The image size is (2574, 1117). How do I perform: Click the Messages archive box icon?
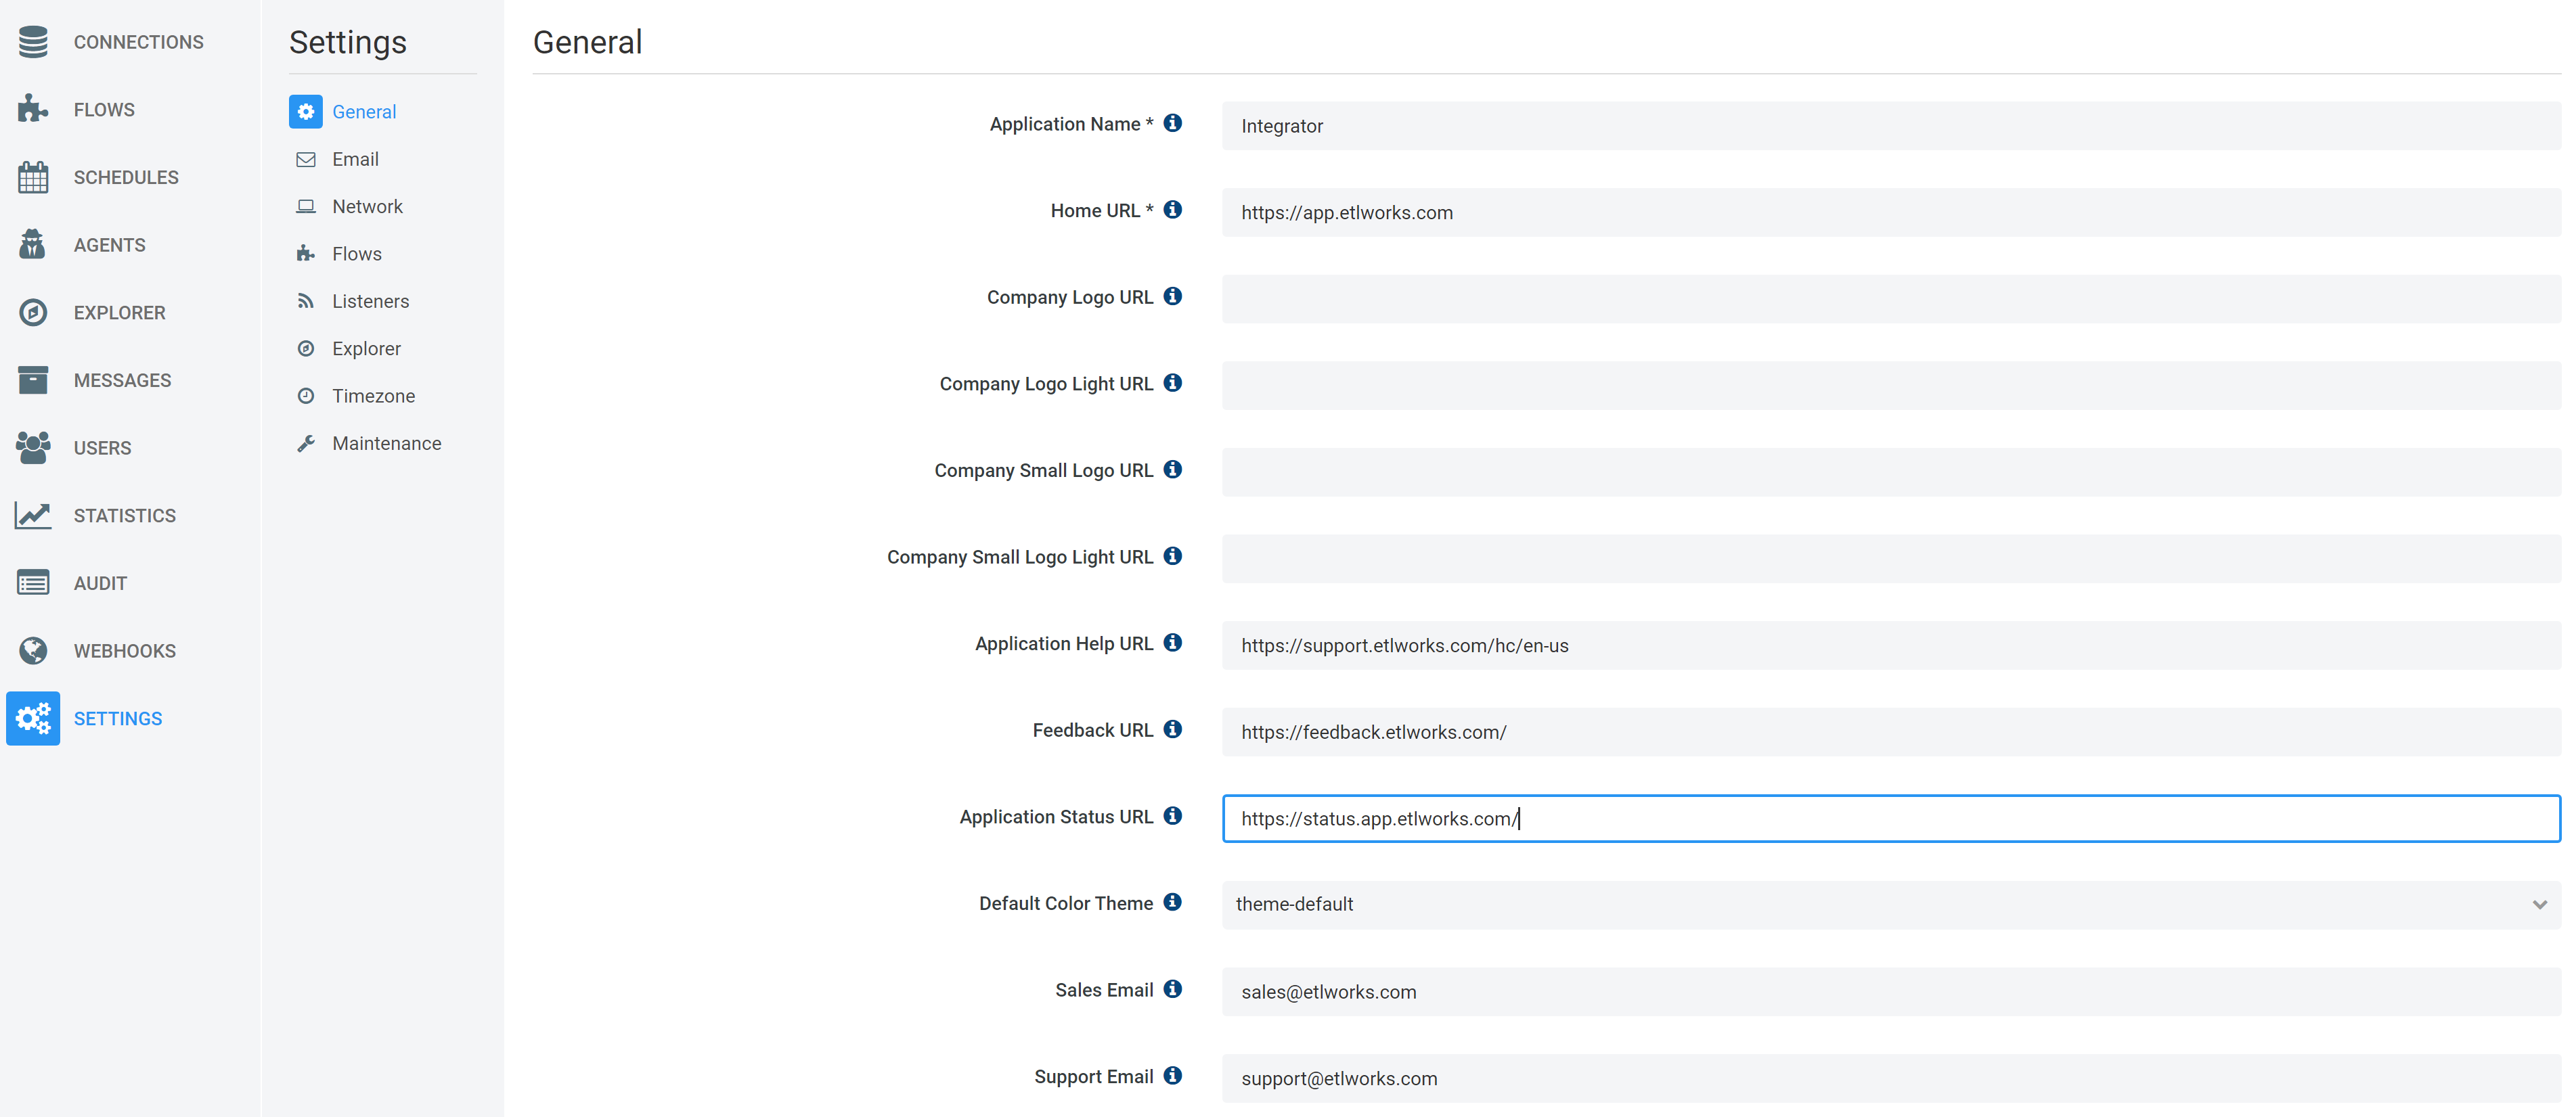point(33,380)
